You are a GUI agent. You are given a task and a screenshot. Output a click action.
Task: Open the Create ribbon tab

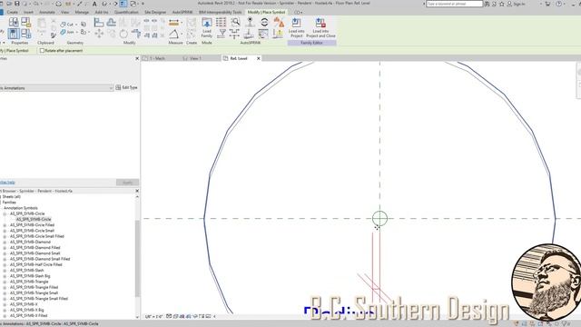[12, 12]
